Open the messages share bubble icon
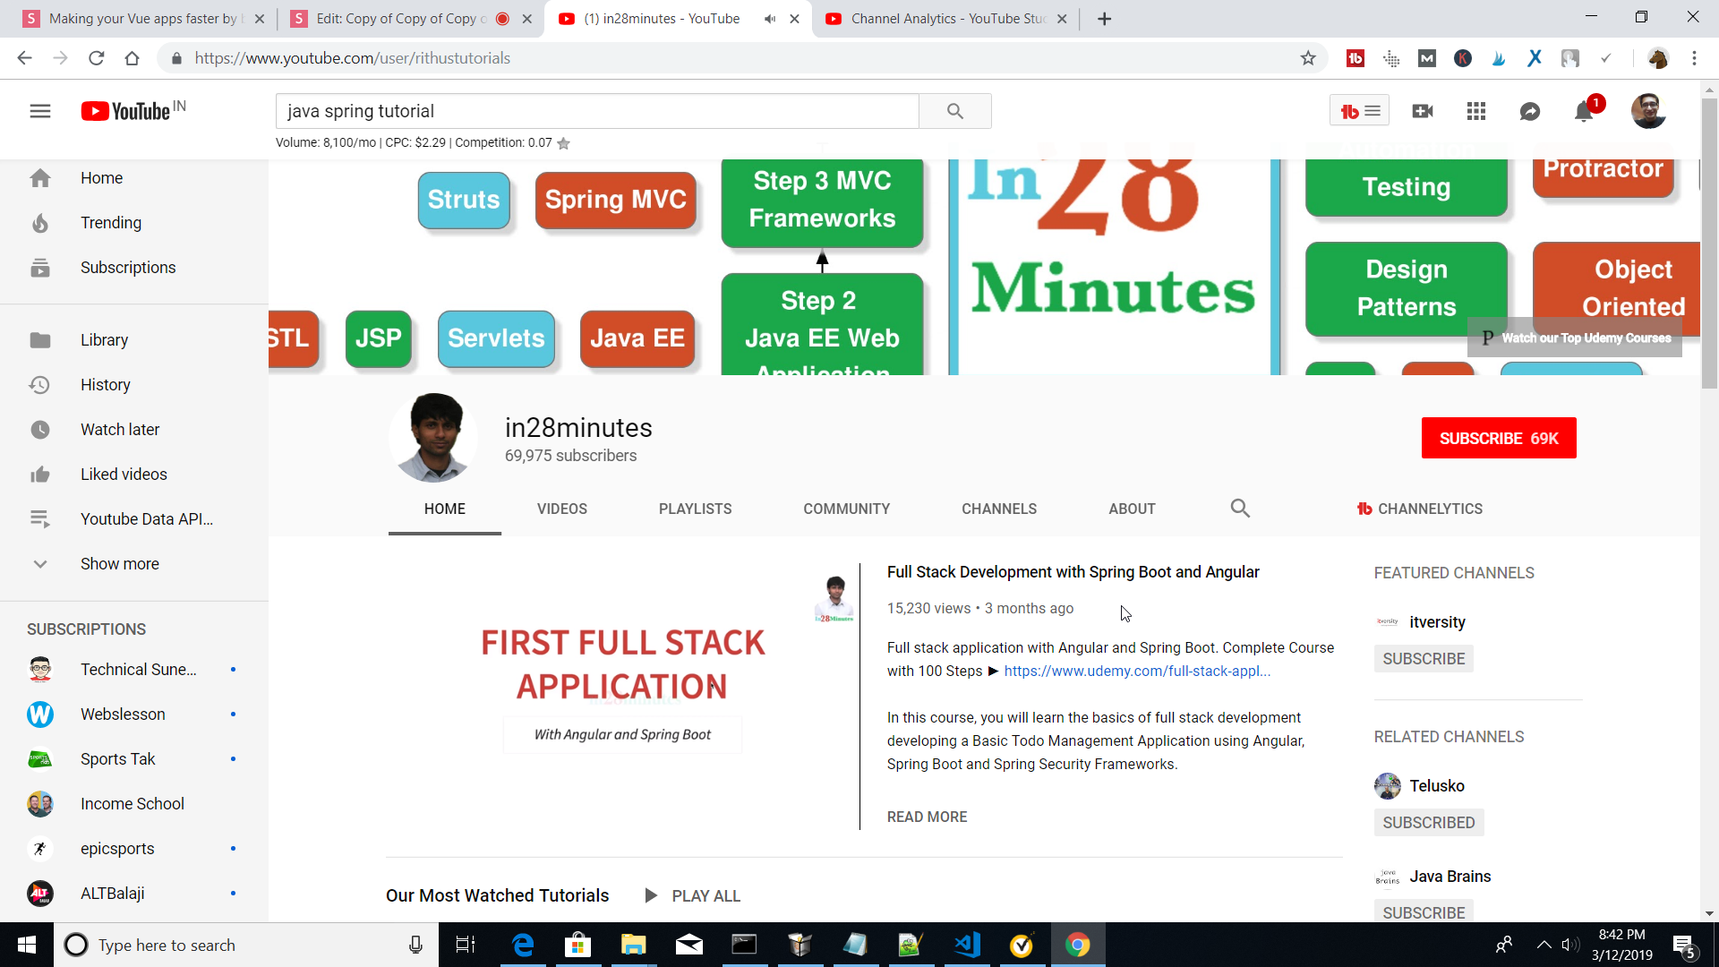The image size is (1719, 967). tap(1529, 111)
